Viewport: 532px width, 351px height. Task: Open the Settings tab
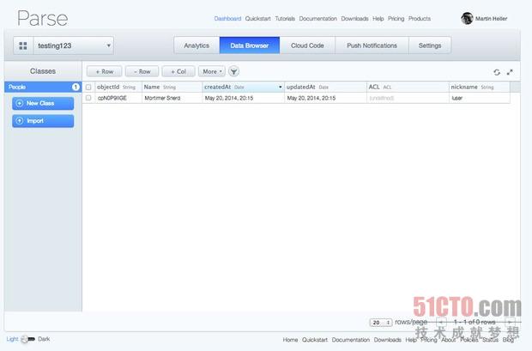coord(430,45)
